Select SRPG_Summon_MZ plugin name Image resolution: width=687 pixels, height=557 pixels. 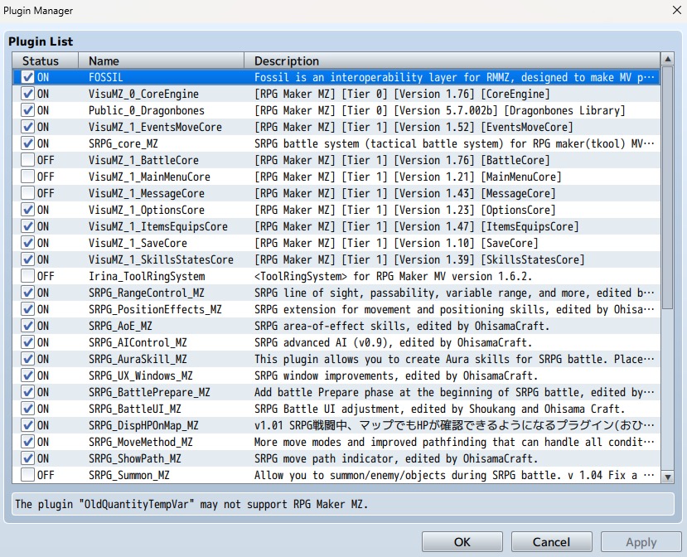[x=128, y=475]
